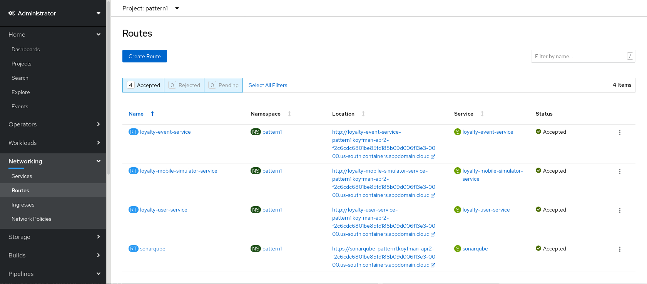Click external link icon on sonarqube location

click(433, 265)
